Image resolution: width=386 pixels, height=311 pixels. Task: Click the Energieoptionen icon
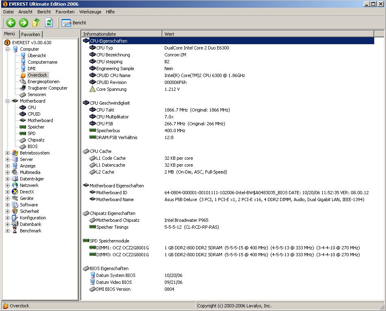(23, 82)
